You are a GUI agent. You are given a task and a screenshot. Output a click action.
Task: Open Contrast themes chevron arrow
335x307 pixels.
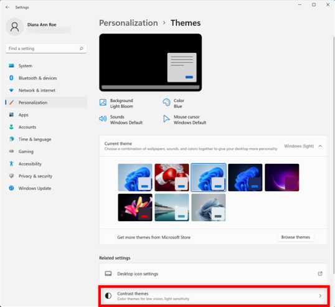[320, 296]
